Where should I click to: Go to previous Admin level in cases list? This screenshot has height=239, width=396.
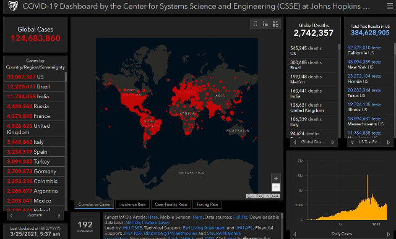11,216
